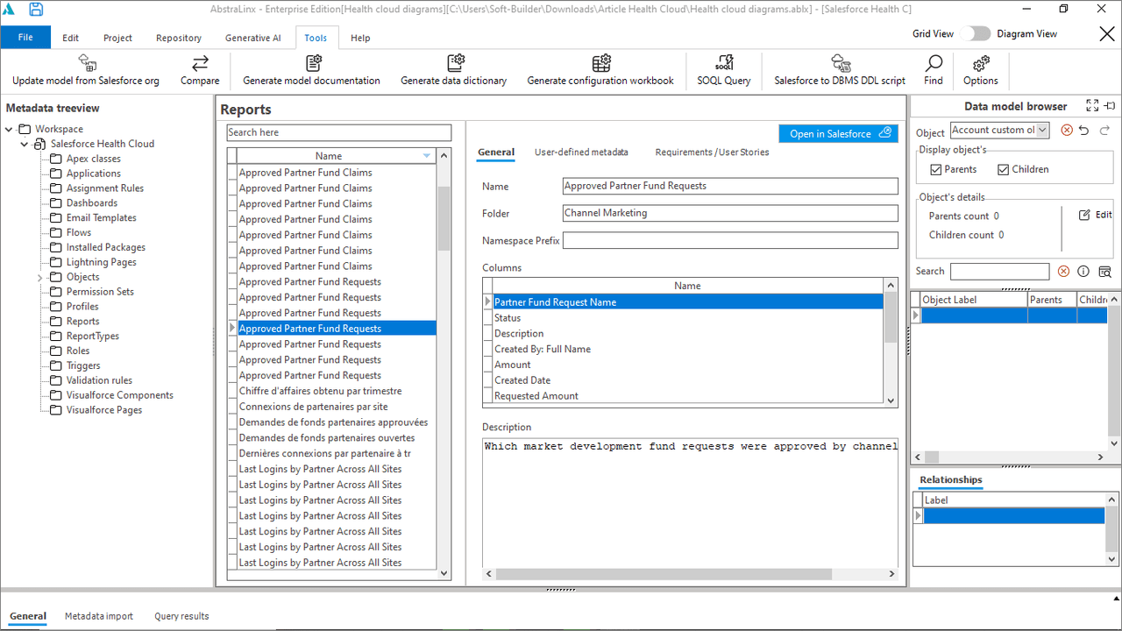Switch to Metadata import bottom tab
Image resolution: width=1122 pixels, height=631 pixels.
point(99,616)
